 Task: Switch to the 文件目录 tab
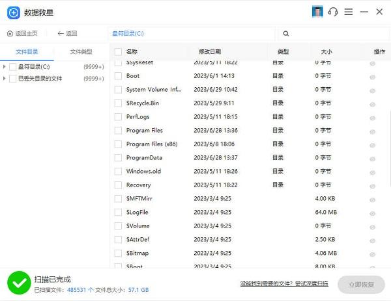coord(27,52)
